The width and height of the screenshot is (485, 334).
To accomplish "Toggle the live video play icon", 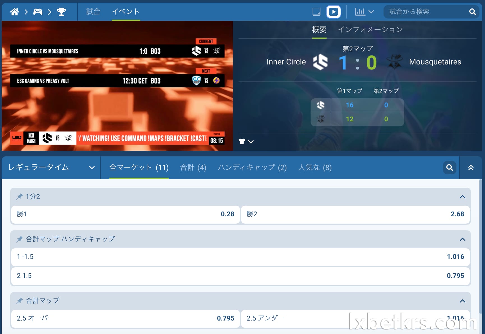I will pos(334,12).
